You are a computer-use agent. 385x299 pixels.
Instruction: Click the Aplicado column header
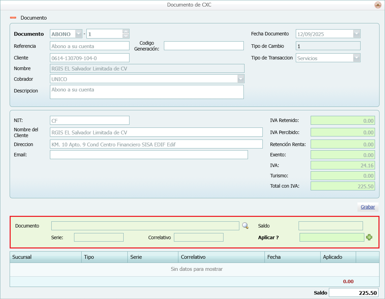coord(337,257)
